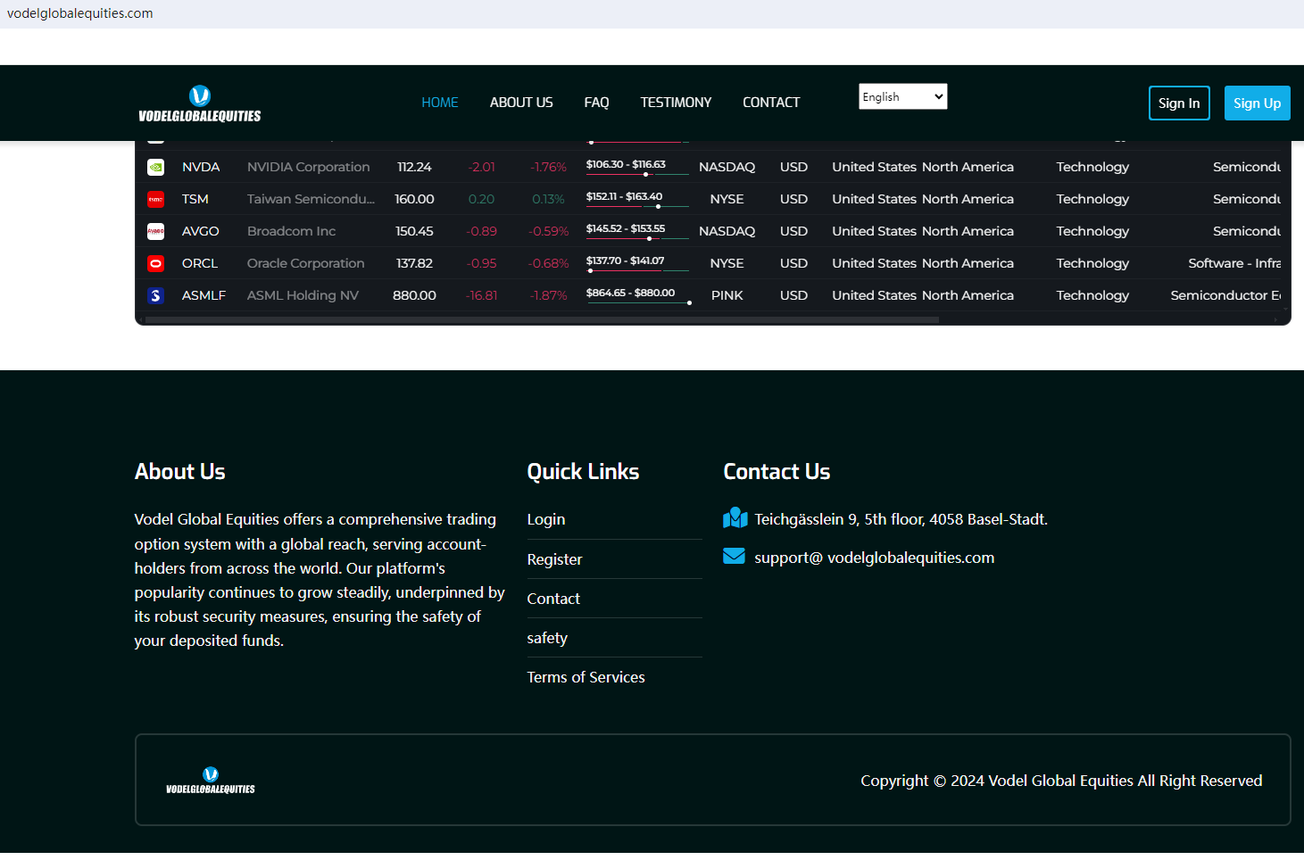Click the Oracle red logo icon
The width and height of the screenshot is (1304, 860).
(x=155, y=263)
